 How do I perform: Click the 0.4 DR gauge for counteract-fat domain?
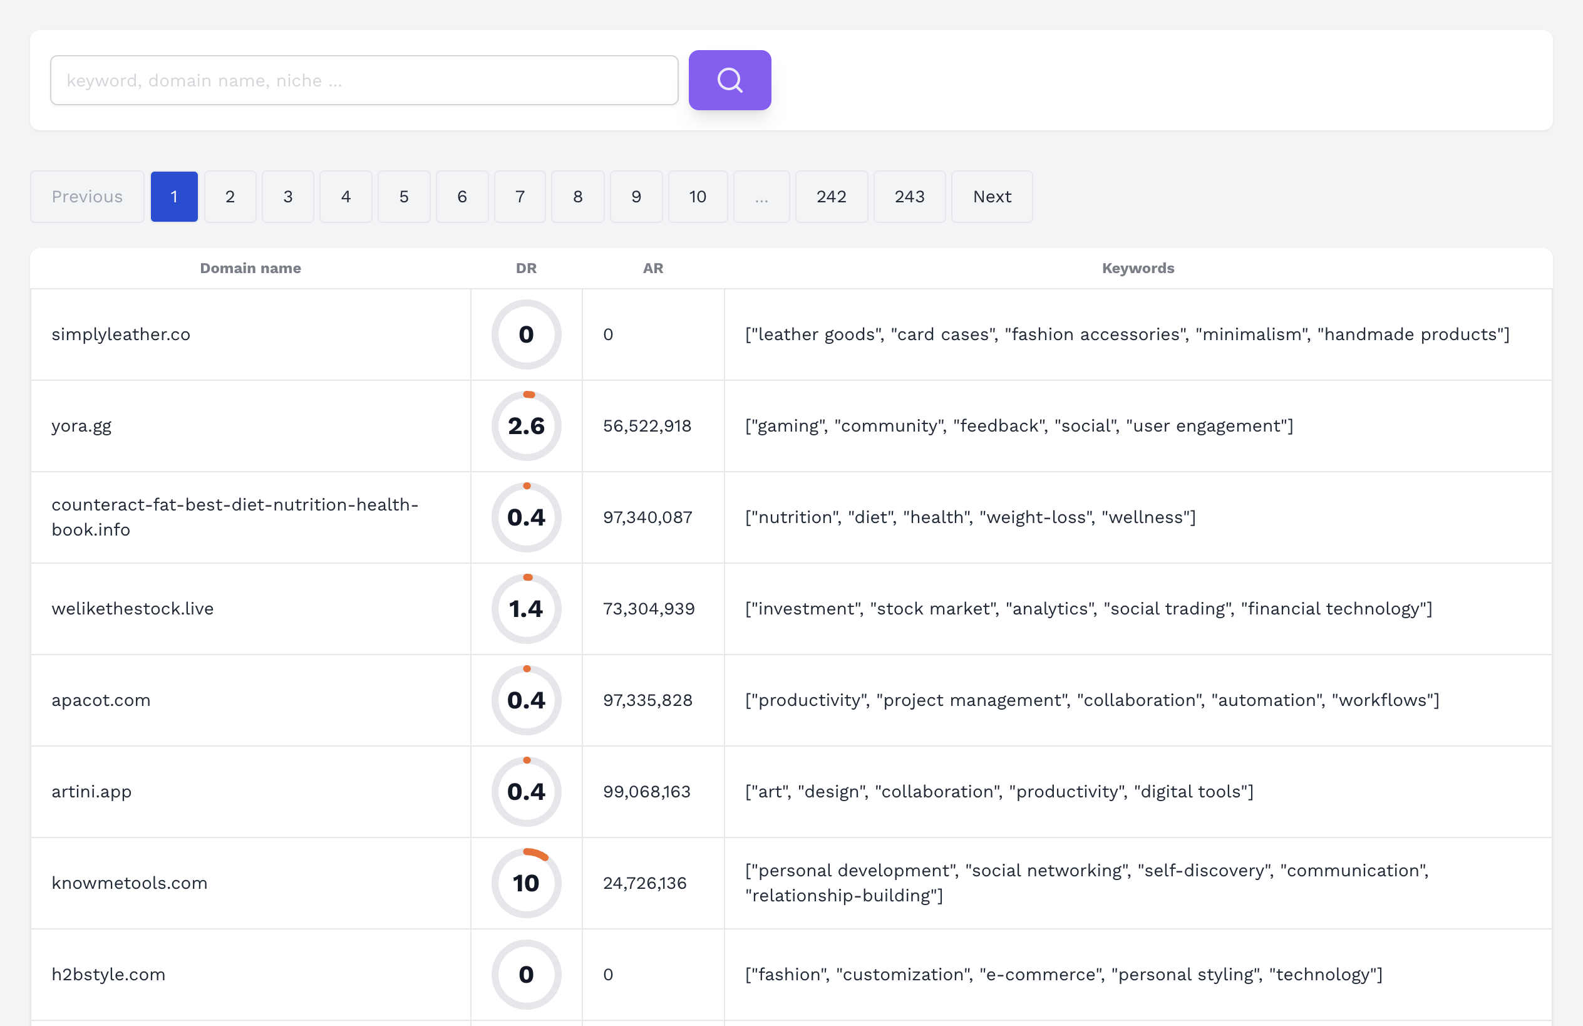pos(526,517)
